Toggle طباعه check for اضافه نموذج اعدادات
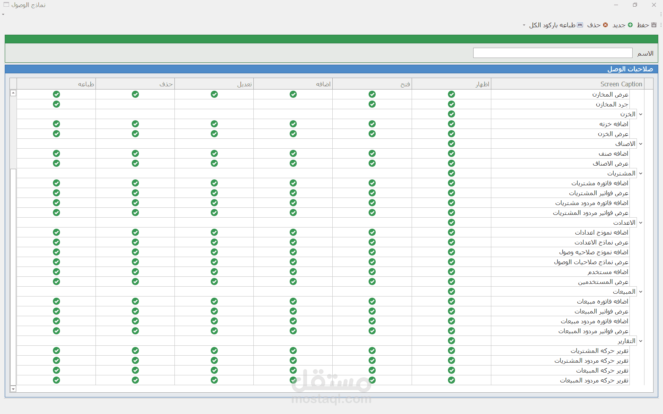Screen dimensions: 663x414 (x=56, y=232)
